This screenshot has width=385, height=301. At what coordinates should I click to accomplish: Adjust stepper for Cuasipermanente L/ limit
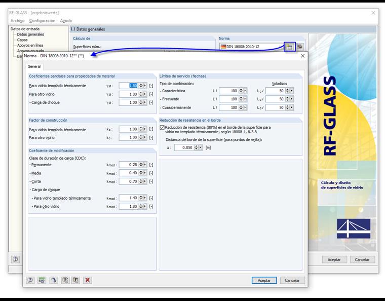241,107
